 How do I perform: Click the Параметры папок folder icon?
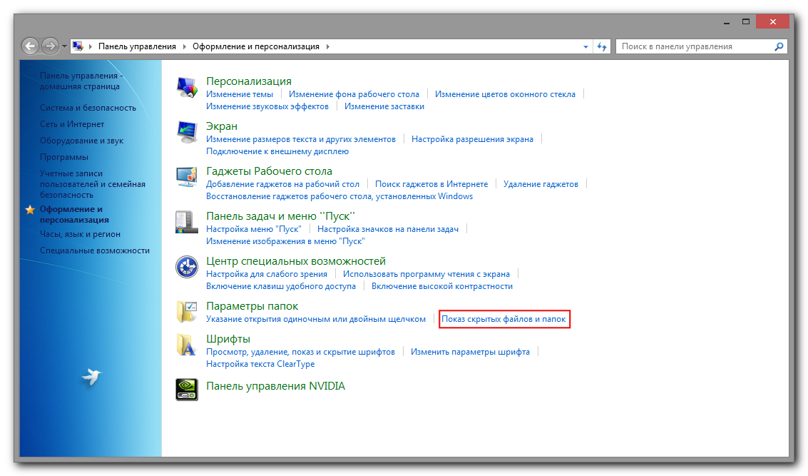click(x=187, y=312)
